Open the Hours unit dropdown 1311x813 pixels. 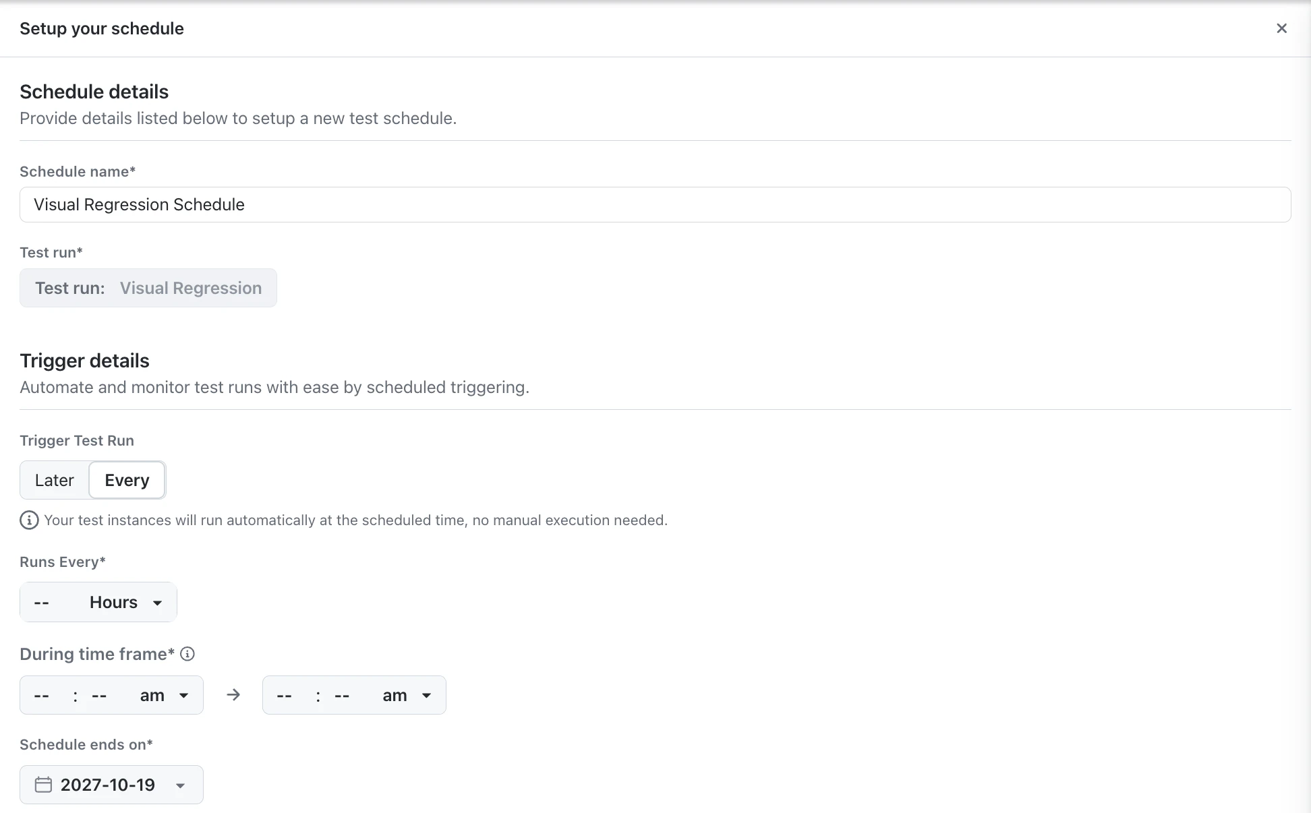126,602
